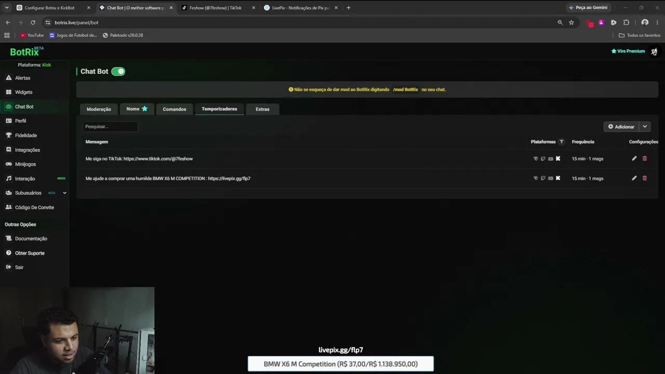Toggle Kick platform on the BMW message row
665x374 pixels.
click(558, 178)
